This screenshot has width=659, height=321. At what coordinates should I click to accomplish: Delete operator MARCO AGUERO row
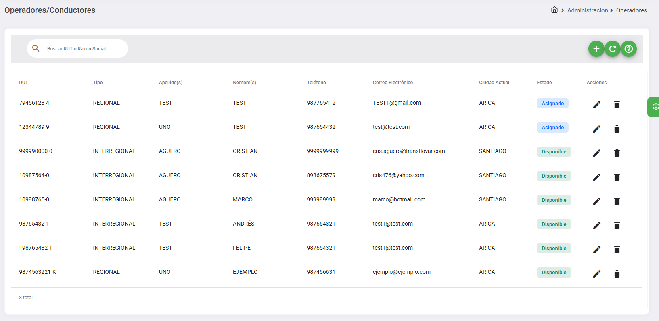[617, 201]
